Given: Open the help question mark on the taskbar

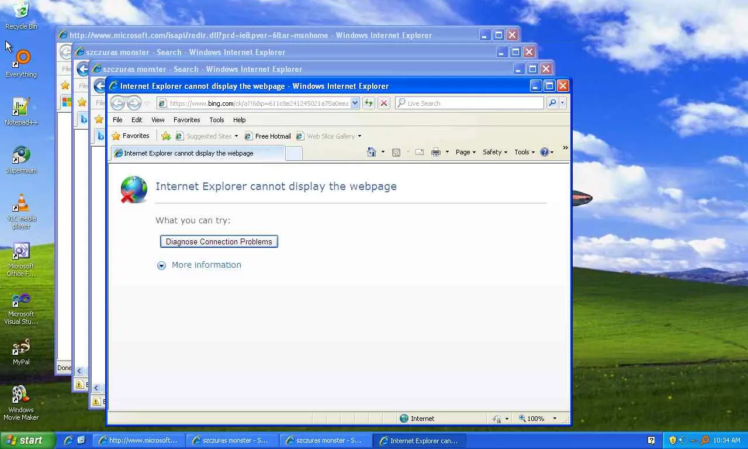Looking at the screenshot, I should tap(652, 440).
